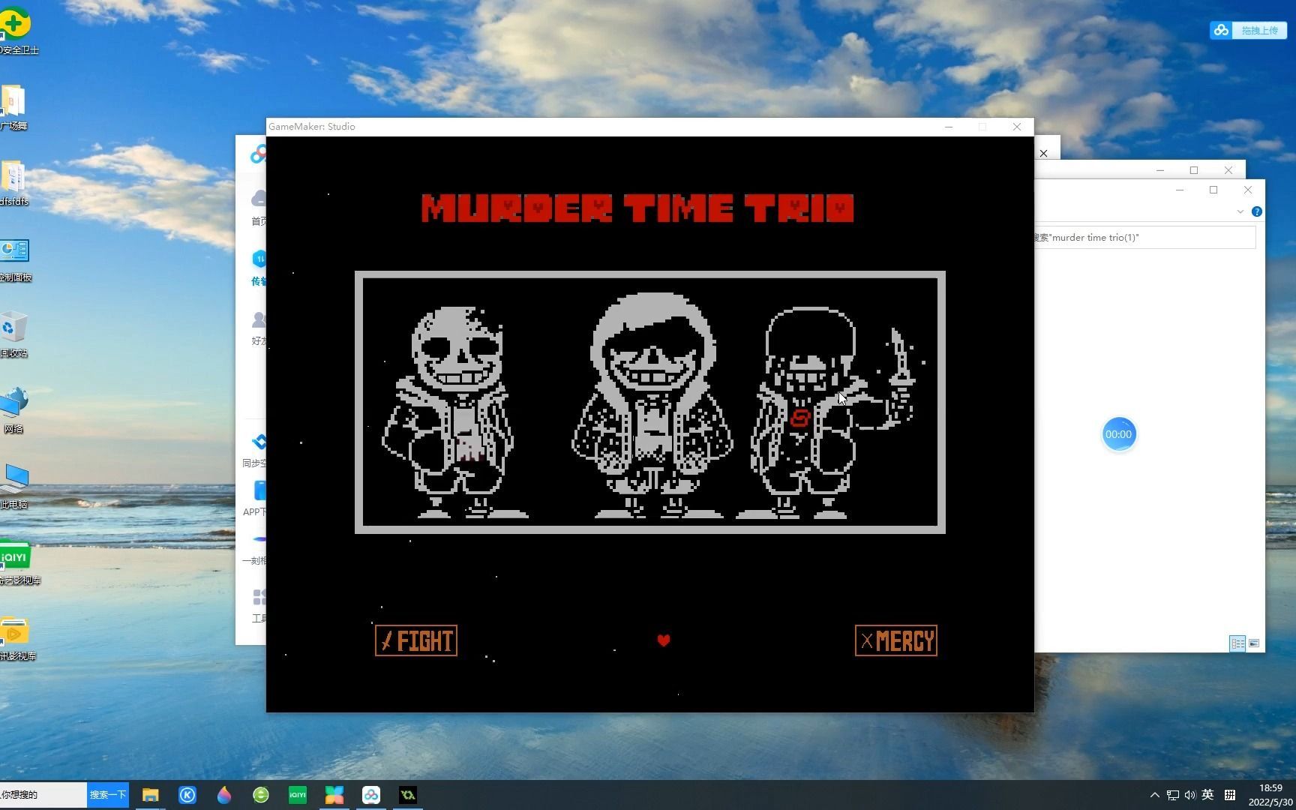Open the This PC (此电脑) desktop icon
Viewport: 1296px width, 810px height.
coord(13,487)
